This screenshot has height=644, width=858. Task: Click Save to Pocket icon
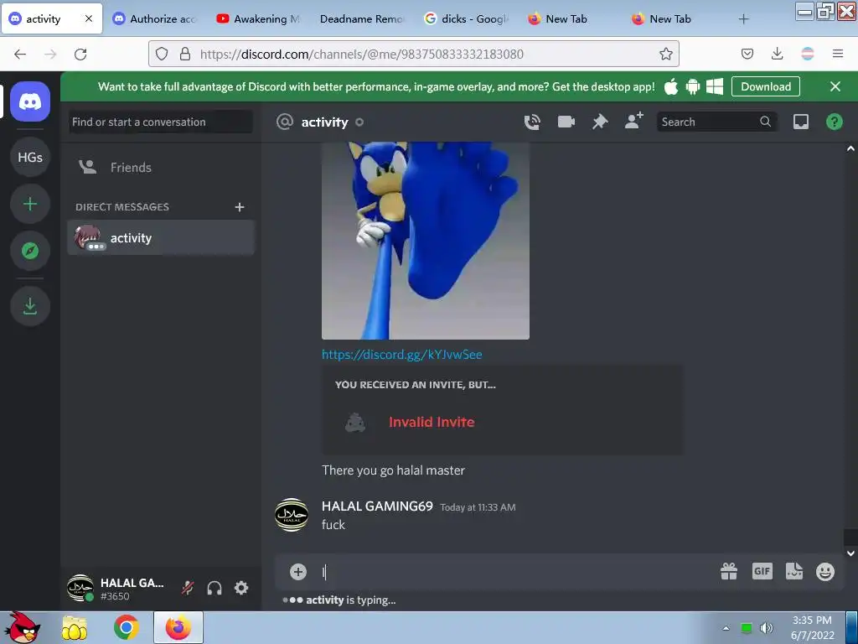pyautogui.click(x=747, y=54)
